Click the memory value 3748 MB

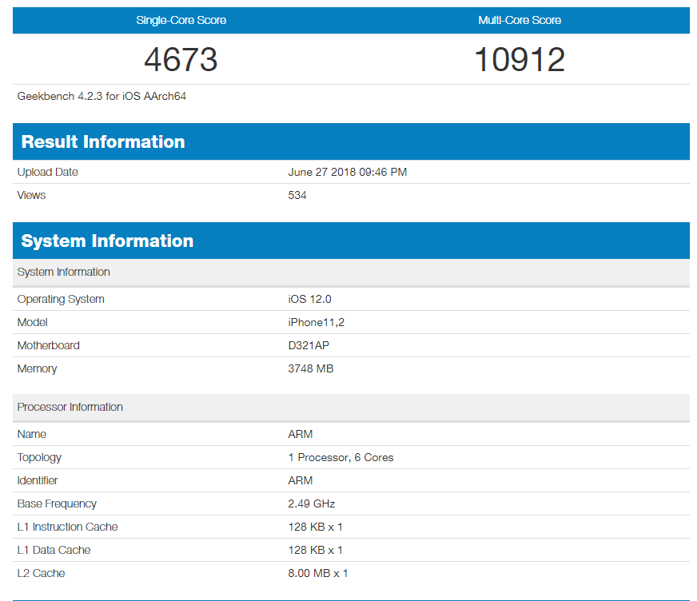(310, 368)
